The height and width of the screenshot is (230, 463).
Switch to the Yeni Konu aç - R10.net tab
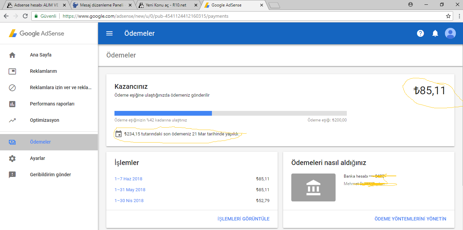(x=167, y=5)
